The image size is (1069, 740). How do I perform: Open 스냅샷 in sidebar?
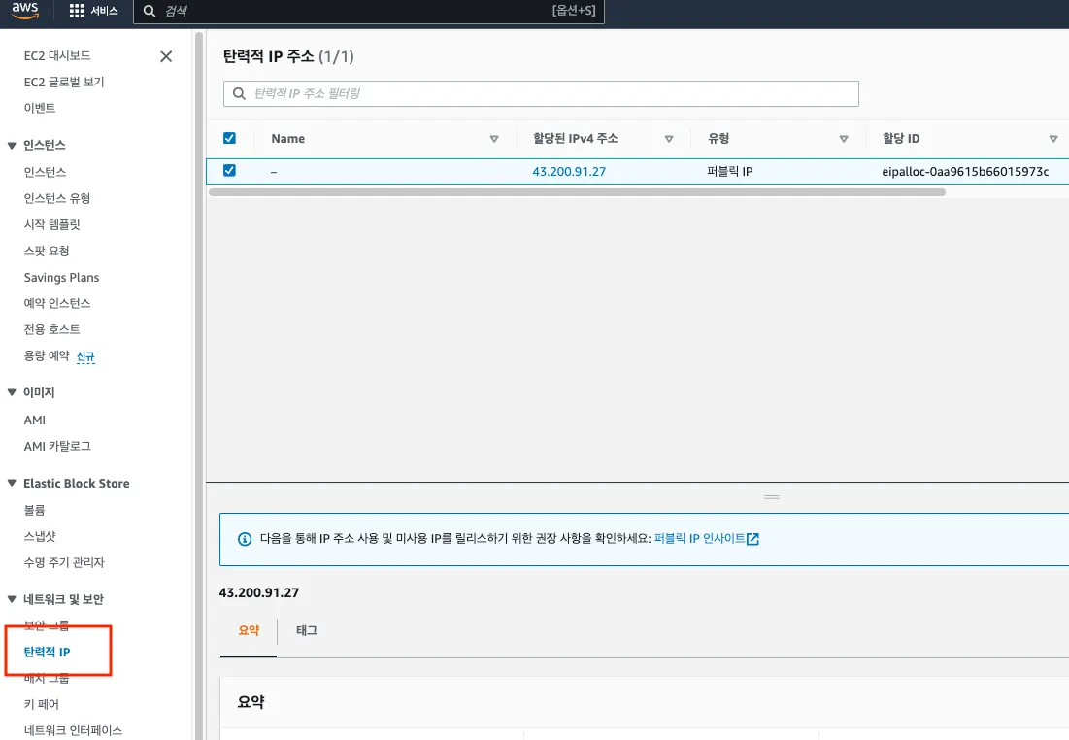tap(40, 536)
